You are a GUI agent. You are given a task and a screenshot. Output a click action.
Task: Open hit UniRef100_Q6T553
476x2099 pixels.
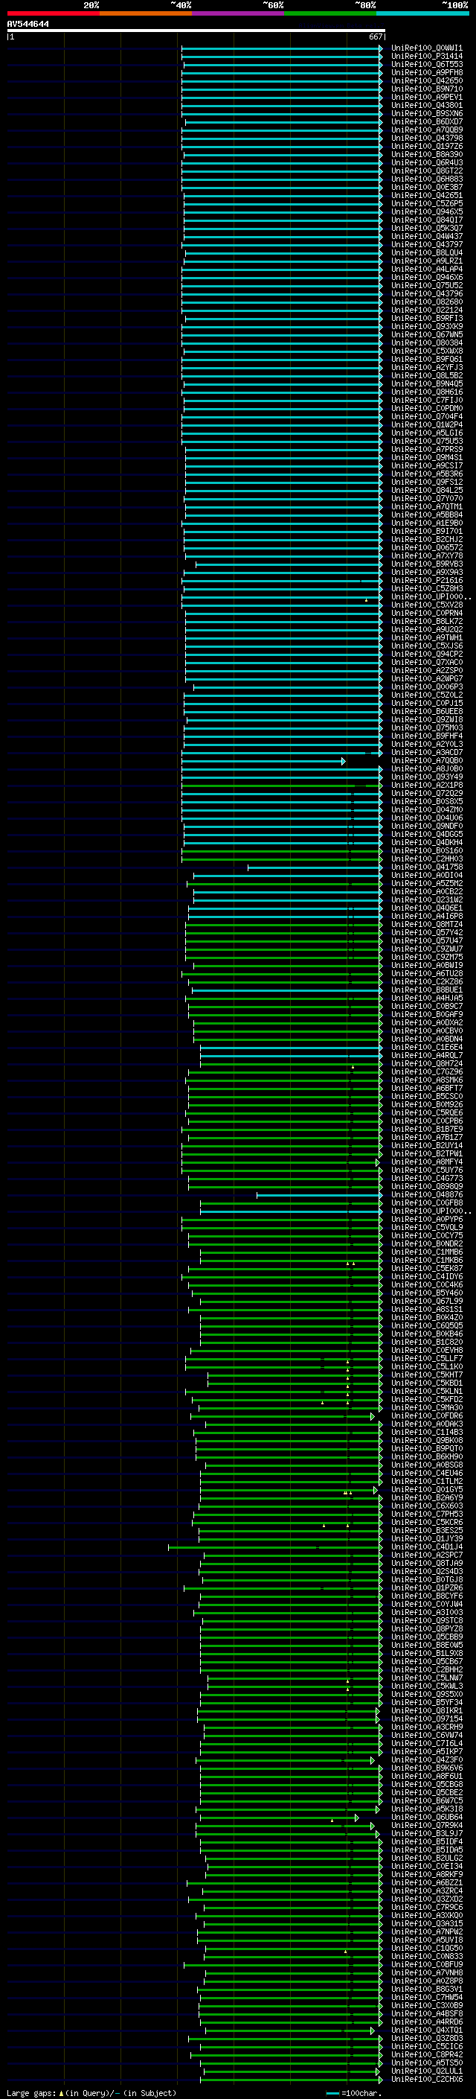427,64
